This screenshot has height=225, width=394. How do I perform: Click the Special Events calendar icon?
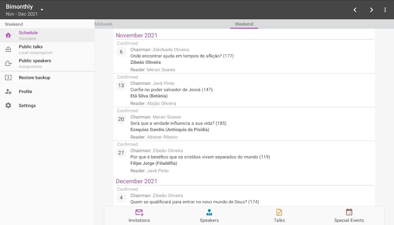[x=349, y=212]
